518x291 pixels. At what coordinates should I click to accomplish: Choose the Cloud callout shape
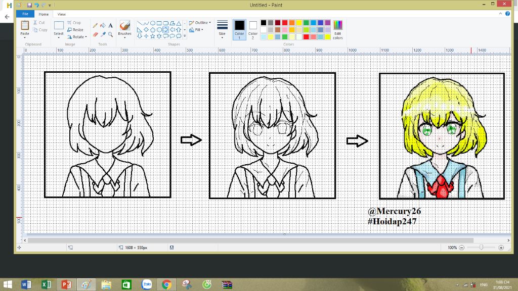pyautogui.click(x=179, y=36)
